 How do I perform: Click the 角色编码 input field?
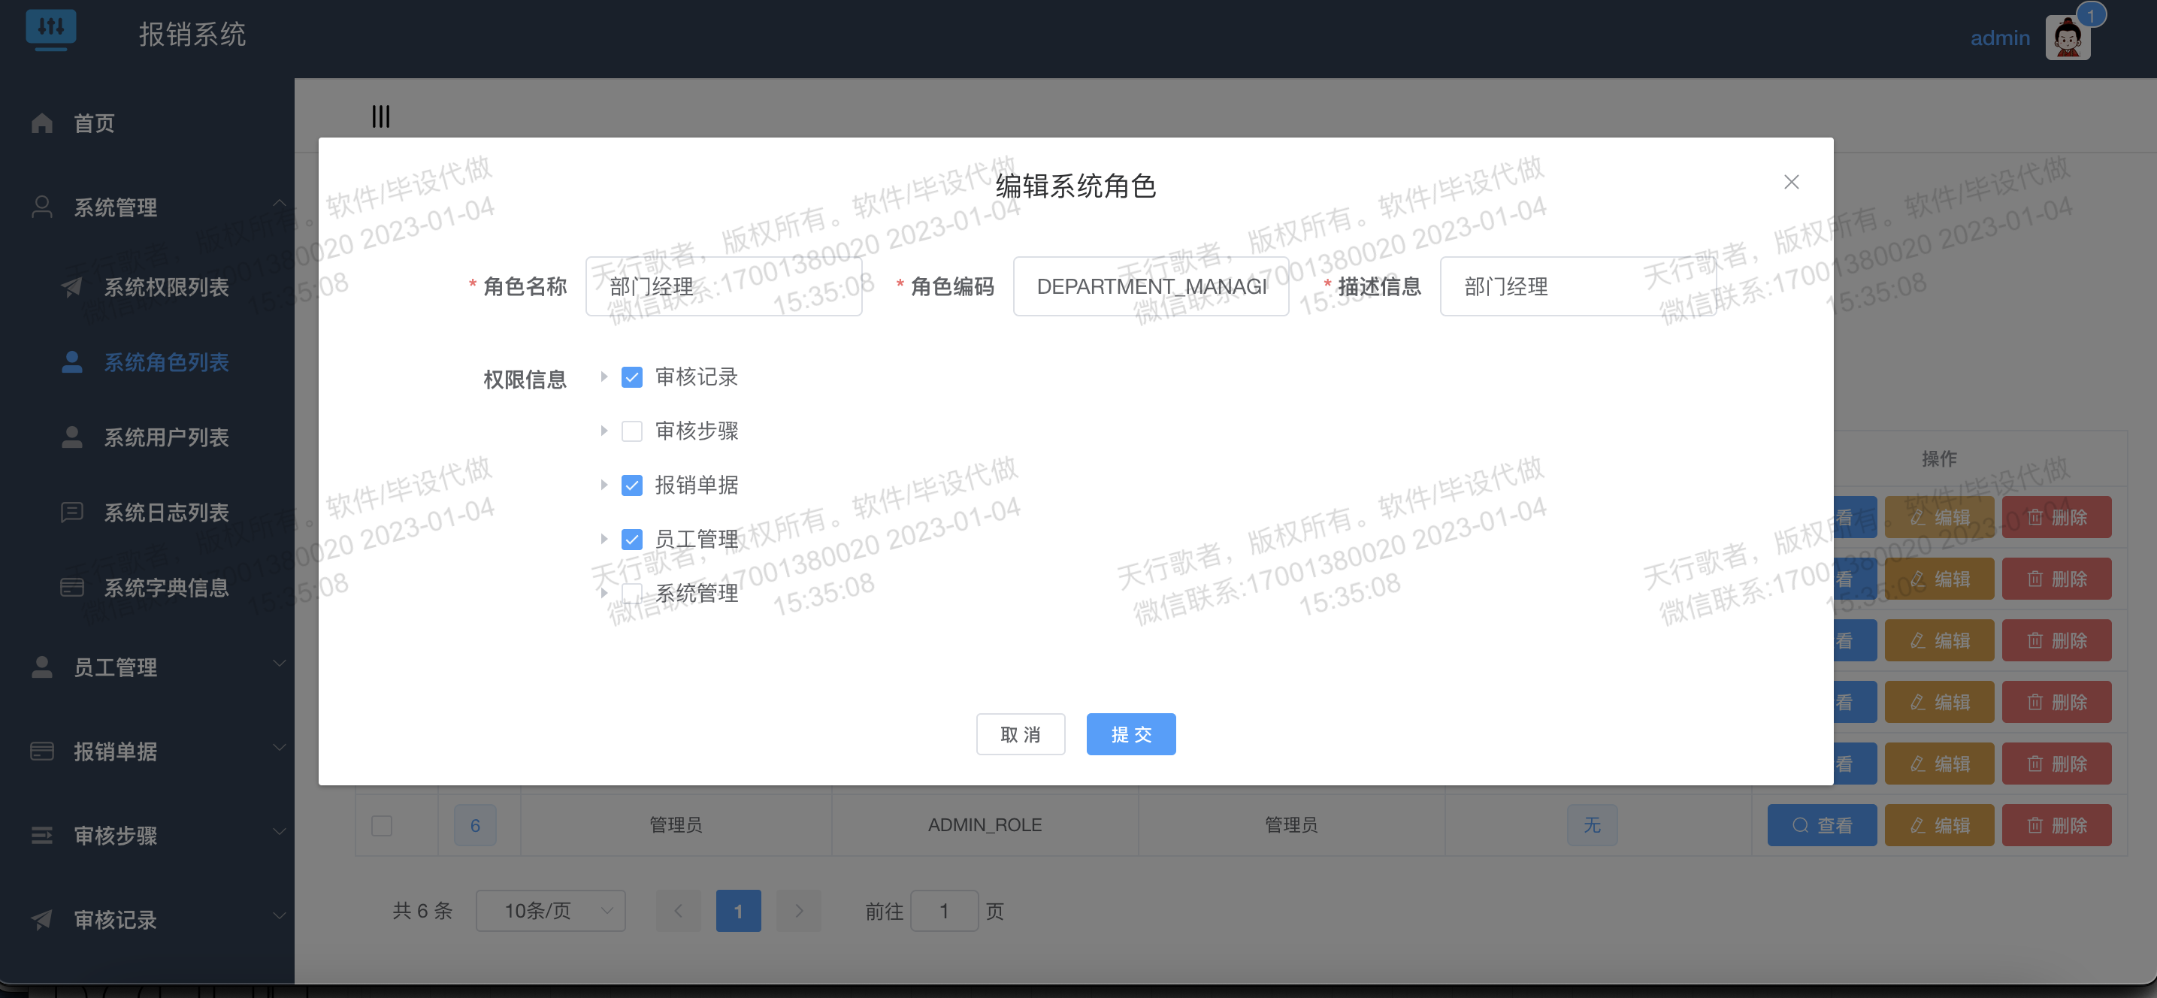[1151, 286]
